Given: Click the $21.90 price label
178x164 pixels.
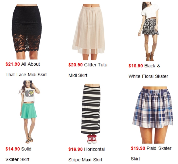Looking at the screenshot, I should click(x=13, y=64).
